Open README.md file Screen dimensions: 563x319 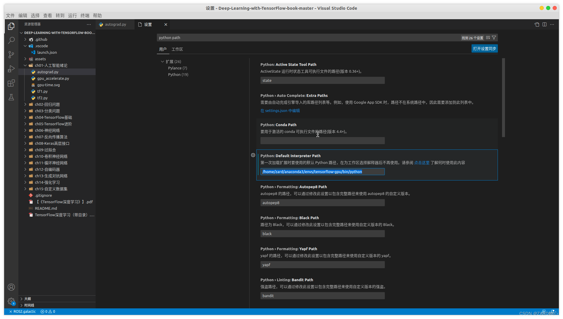pos(46,208)
